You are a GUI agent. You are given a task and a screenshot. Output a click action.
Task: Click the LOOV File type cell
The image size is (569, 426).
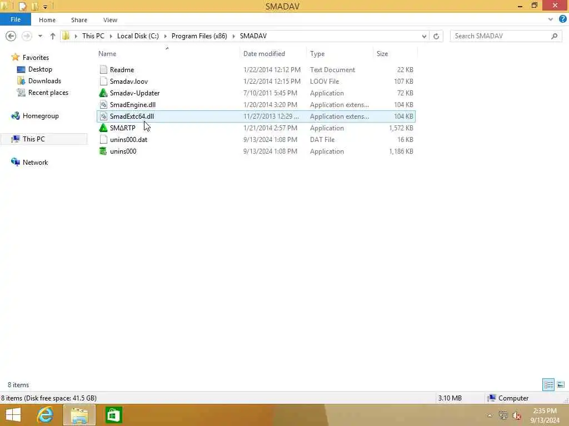(325, 81)
